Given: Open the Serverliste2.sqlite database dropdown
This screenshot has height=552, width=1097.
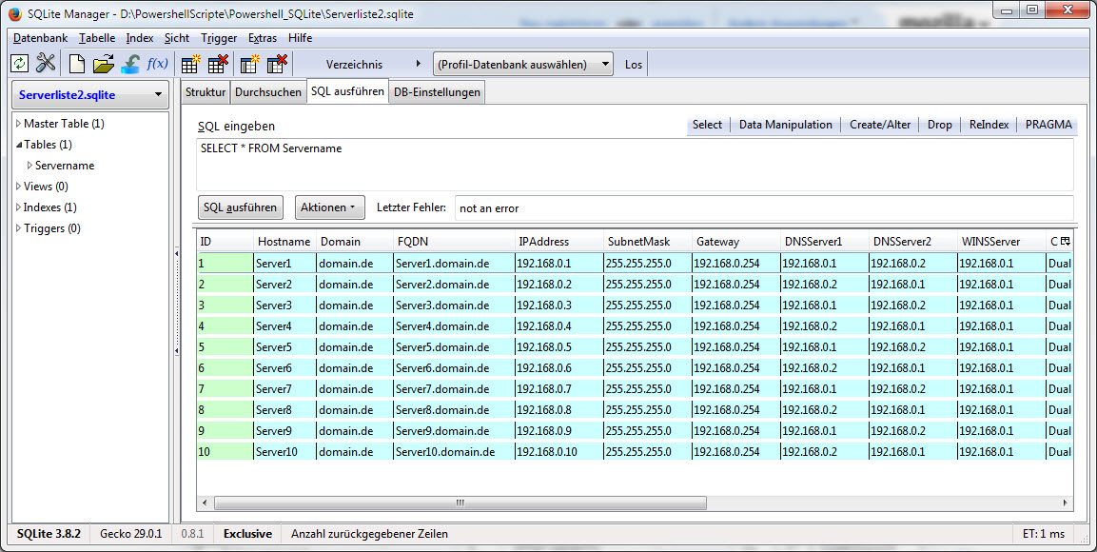Looking at the screenshot, I should click(90, 94).
